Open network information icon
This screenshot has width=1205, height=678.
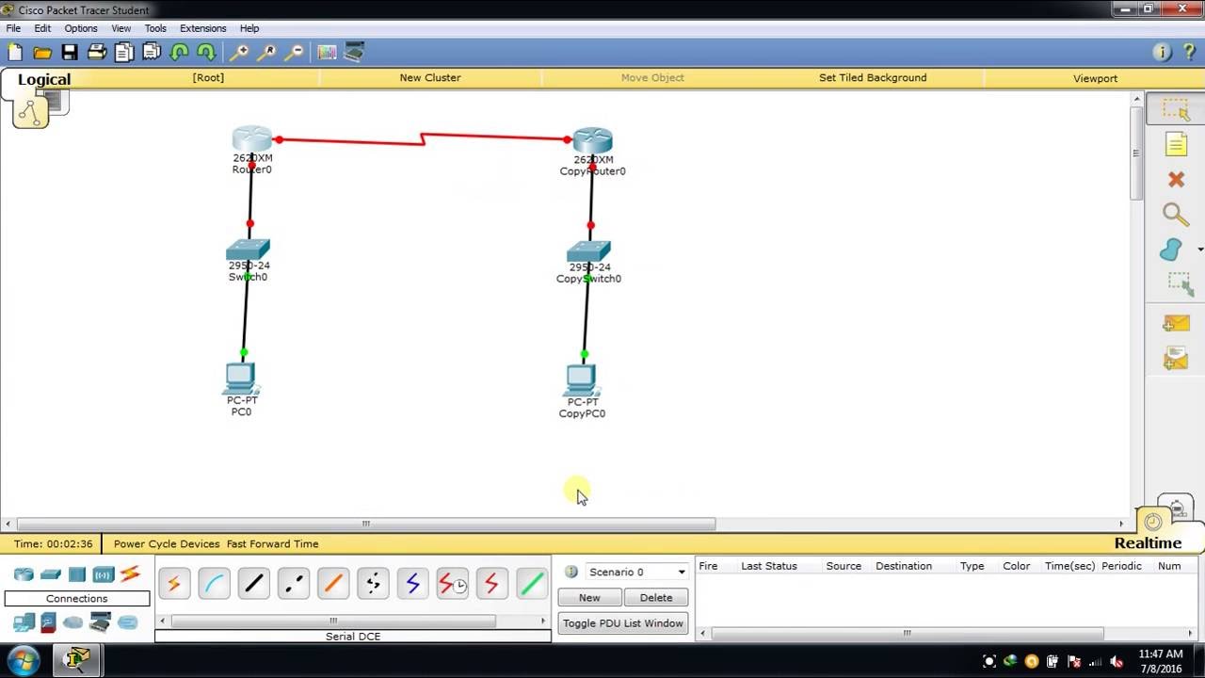pyautogui.click(x=1162, y=53)
